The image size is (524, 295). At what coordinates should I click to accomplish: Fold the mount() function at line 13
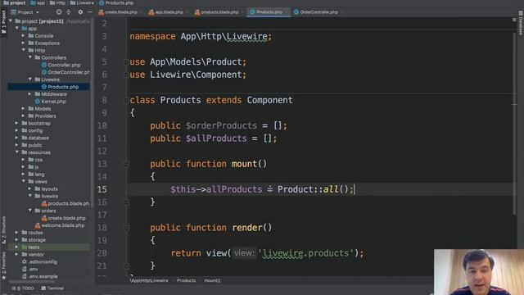(126, 164)
